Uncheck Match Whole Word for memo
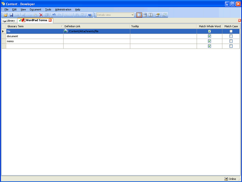The height and width of the screenshot is (182, 242). (209, 41)
